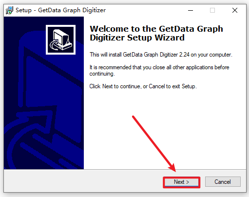This screenshot has height=197, width=249.
Task: Click the computer installer icon in blue banner
Action: click(x=60, y=39)
